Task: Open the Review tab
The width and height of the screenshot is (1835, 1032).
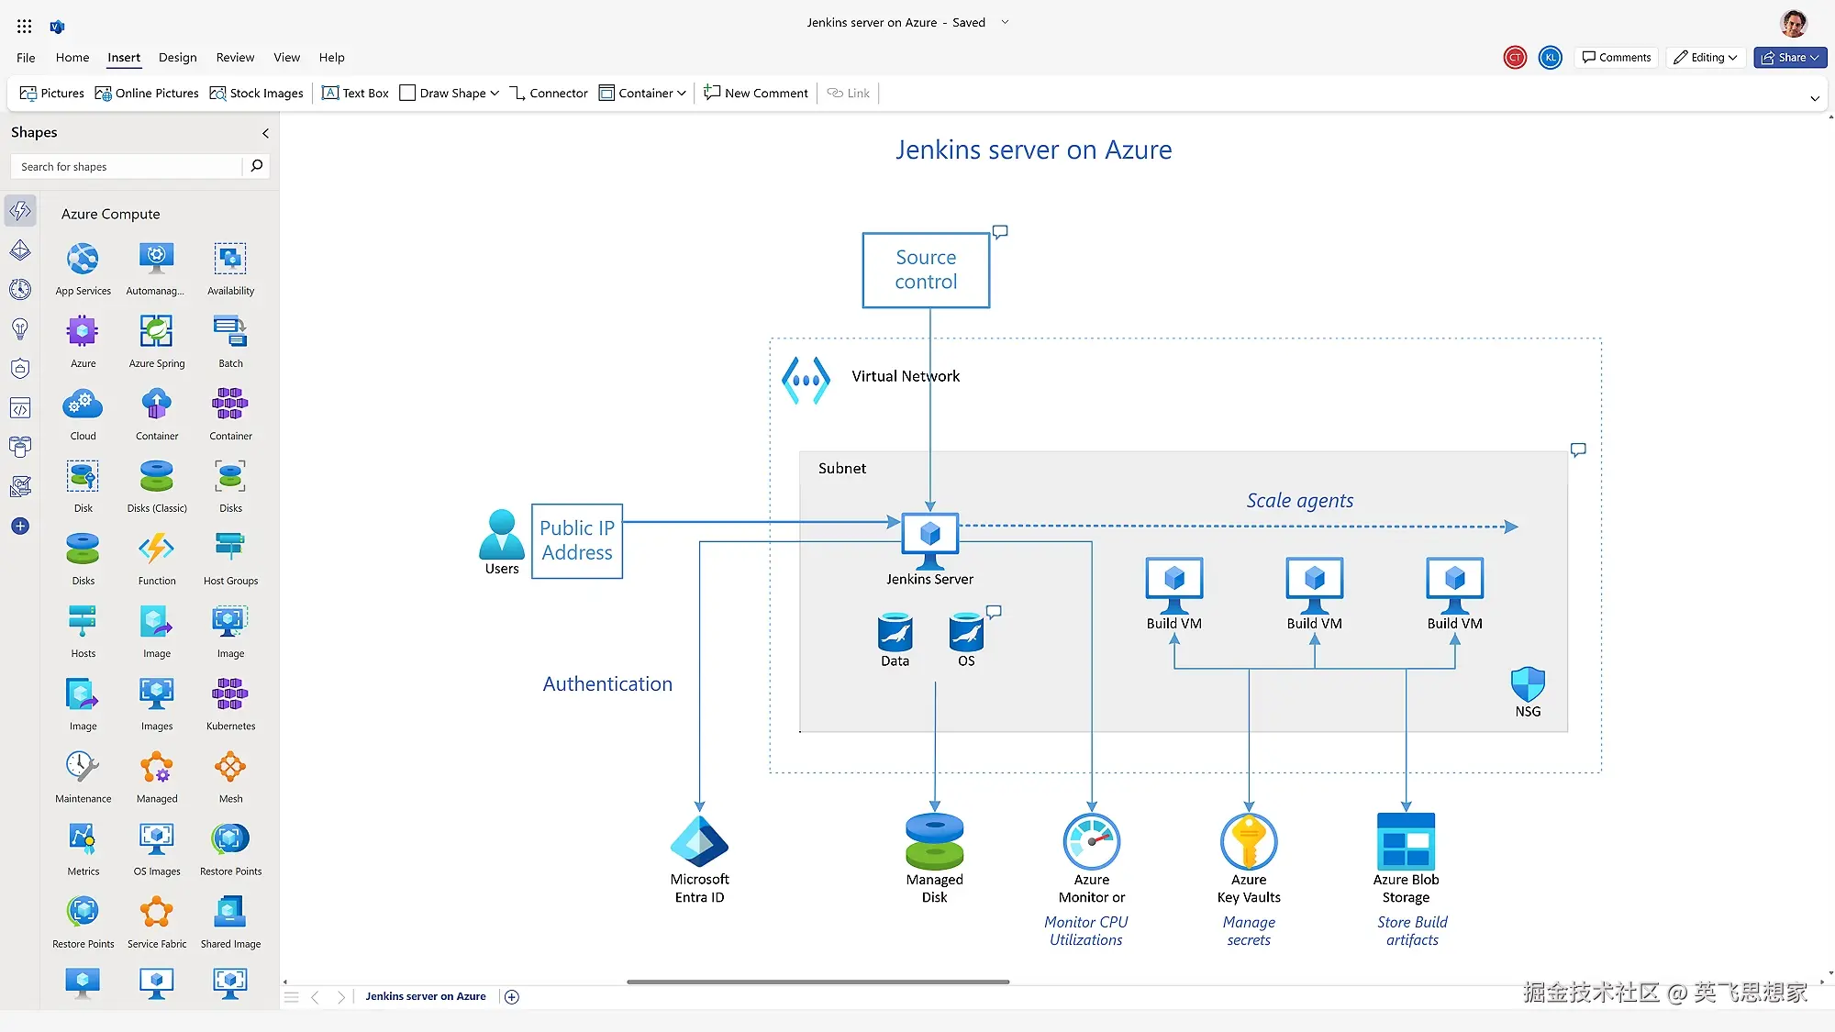Action: [x=235, y=58]
